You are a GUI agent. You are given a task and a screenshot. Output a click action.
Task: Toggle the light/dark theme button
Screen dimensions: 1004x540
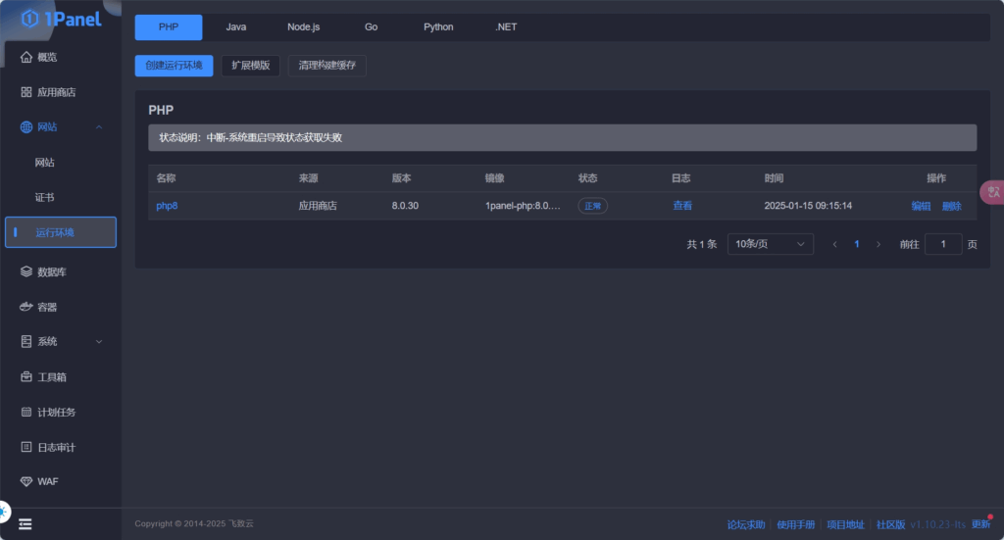pos(3,512)
